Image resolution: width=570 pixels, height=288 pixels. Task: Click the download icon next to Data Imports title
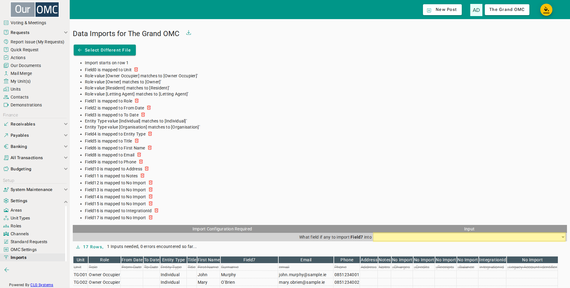click(x=189, y=33)
